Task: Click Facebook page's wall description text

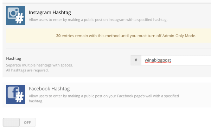Action: click(104, 98)
